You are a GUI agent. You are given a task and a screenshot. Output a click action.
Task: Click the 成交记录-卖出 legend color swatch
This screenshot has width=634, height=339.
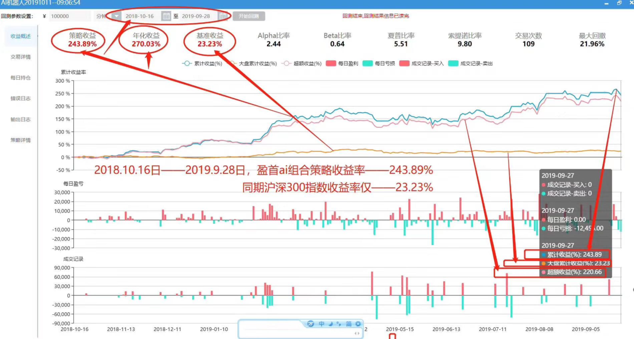click(453, 64)
